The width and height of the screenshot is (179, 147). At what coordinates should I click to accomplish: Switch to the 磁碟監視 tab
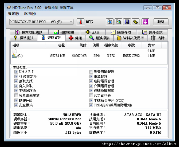[x=64, y=32]
